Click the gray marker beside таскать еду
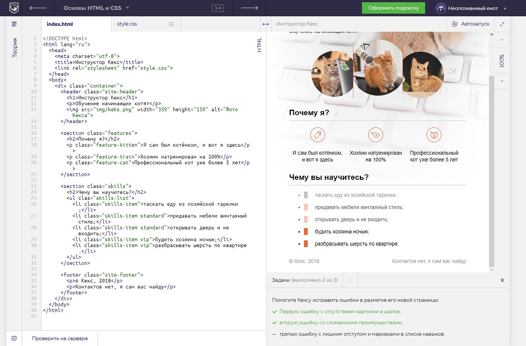The image size is (526, 346). (x=306, y=195)
